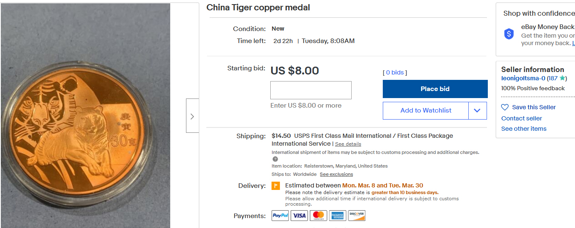Viewport: 575px width, 228px height.
Task: Click the customs info question mark icon
Action: 275,159
